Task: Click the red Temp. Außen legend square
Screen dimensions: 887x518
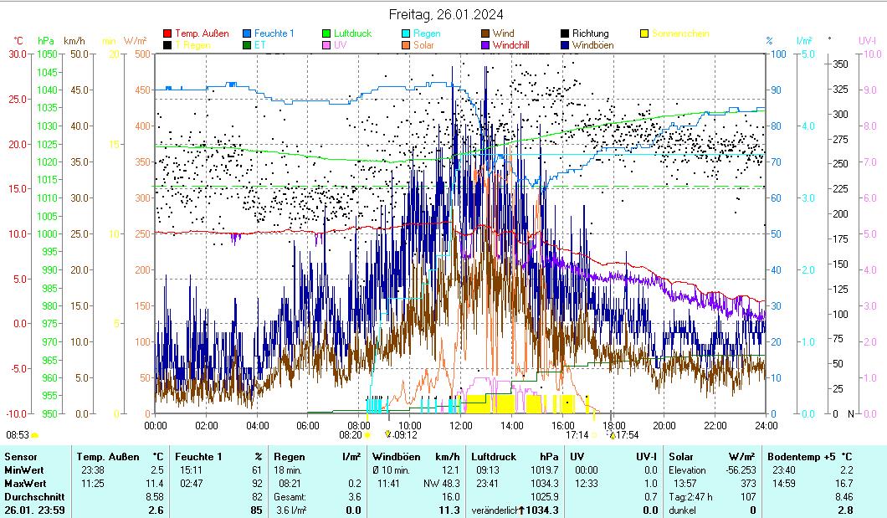Action: click(x=168, y=33)
